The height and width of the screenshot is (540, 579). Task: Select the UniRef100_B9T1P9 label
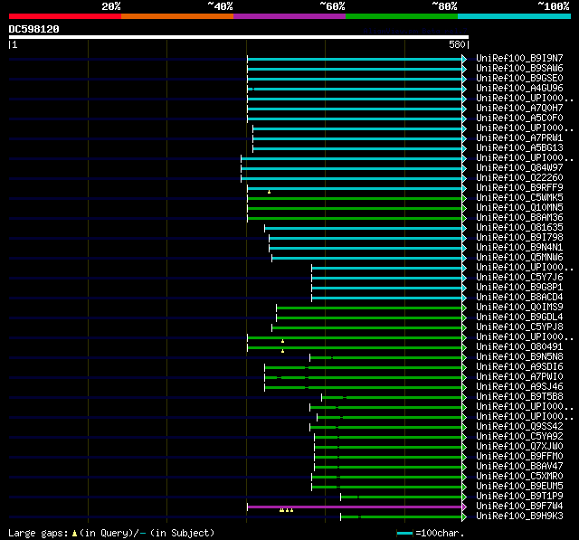tap(519, 497)
